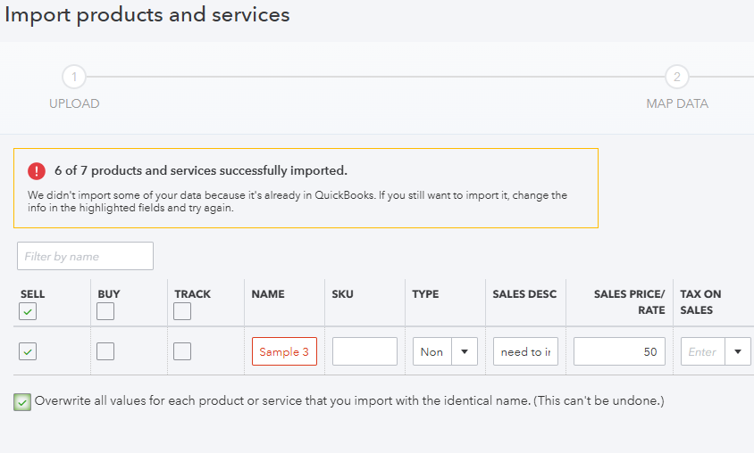The height and width of the screenshot is (453, 754).
Task: Click the step 2 Map Data circle
Action: click(676, 77)
